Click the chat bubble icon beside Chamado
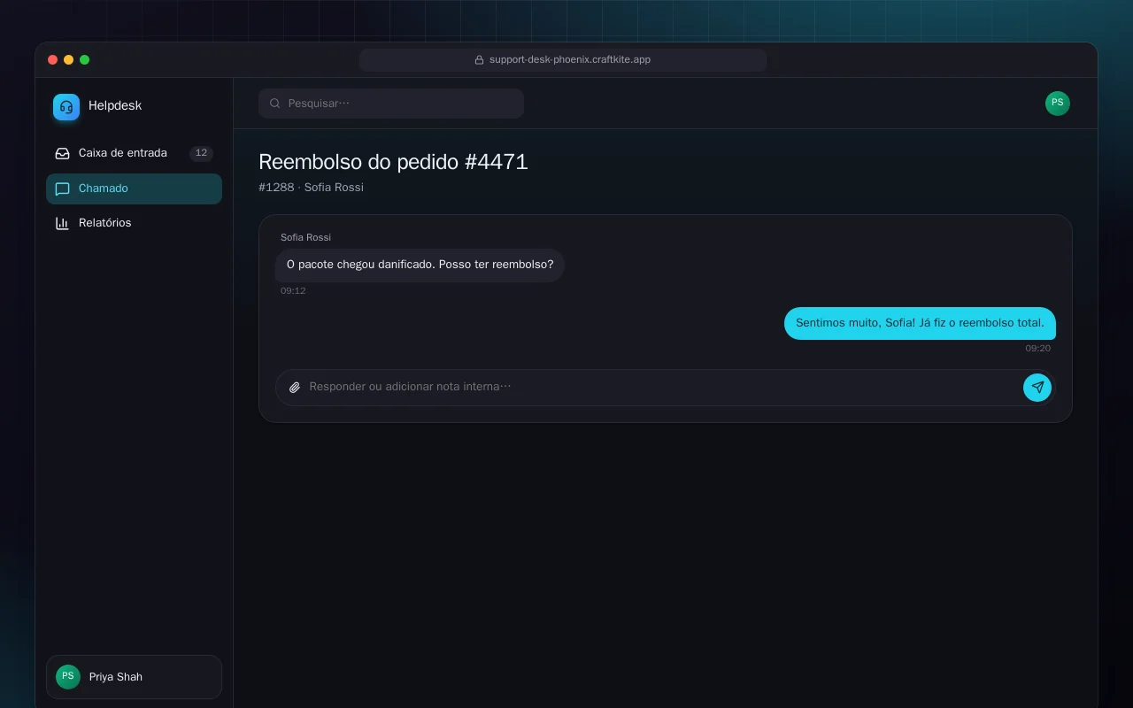This screenshot has width=1133, height=708. (62, 189)
